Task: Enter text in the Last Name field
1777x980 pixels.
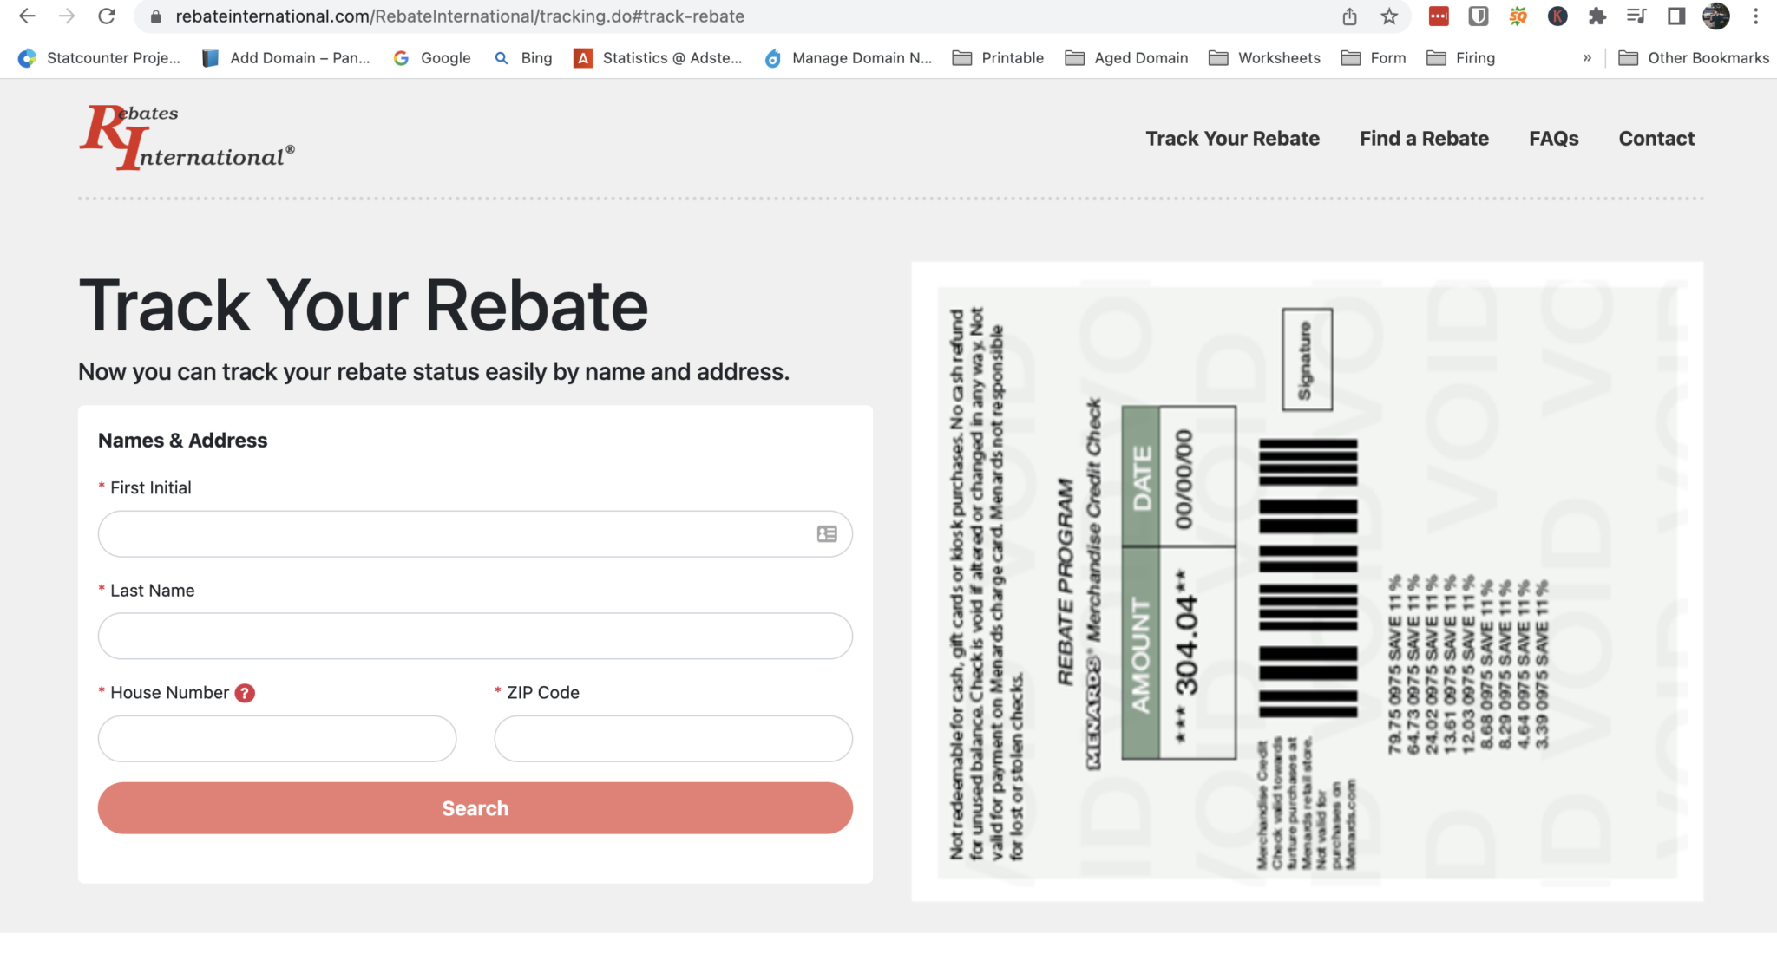Action: (475, 636)
